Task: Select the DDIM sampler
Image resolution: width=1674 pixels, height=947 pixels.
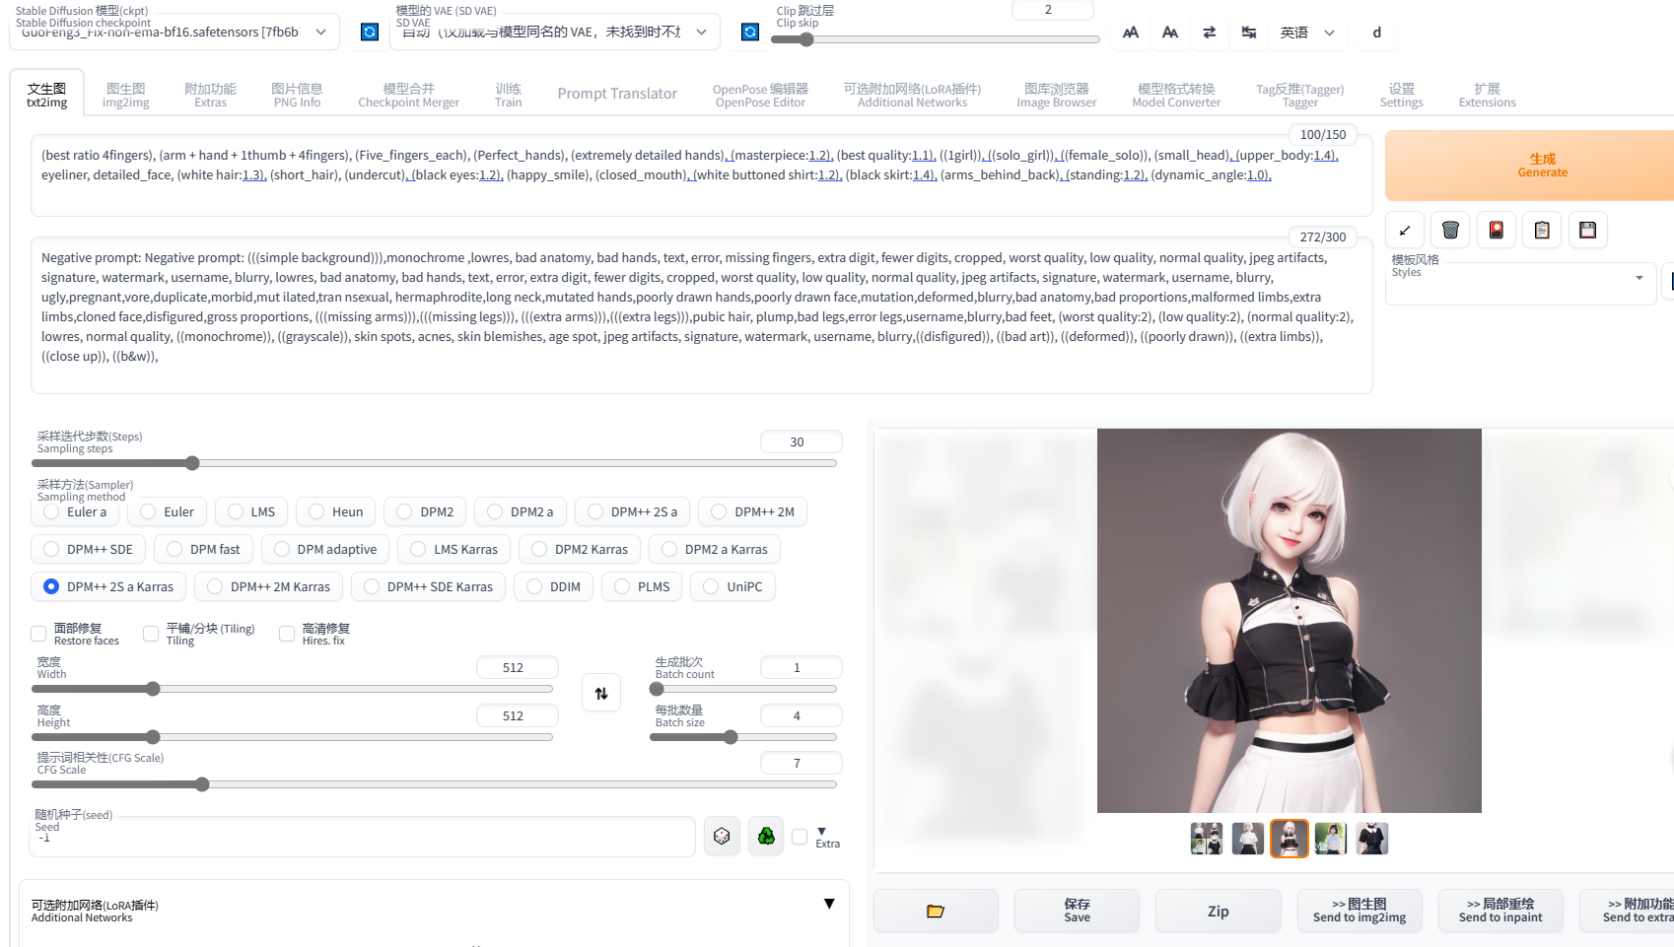Action: click(x=553, y=586)
